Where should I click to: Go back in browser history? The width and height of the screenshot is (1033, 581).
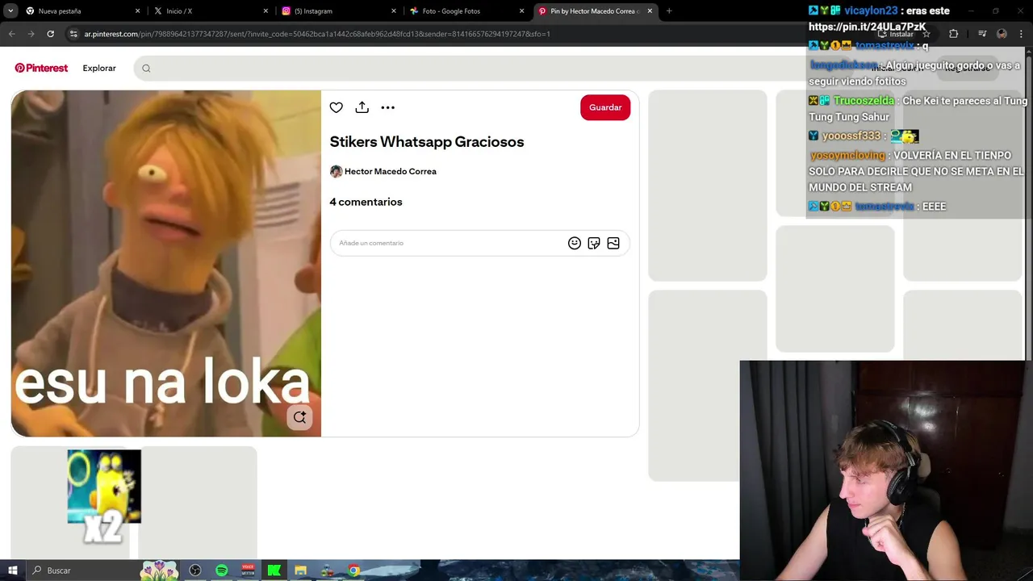[12, 34]
